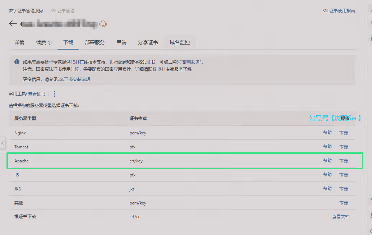The width and height of the screenshot is (372, 235).
Task: Open the three-dot more tools menu
Action: 55,94
